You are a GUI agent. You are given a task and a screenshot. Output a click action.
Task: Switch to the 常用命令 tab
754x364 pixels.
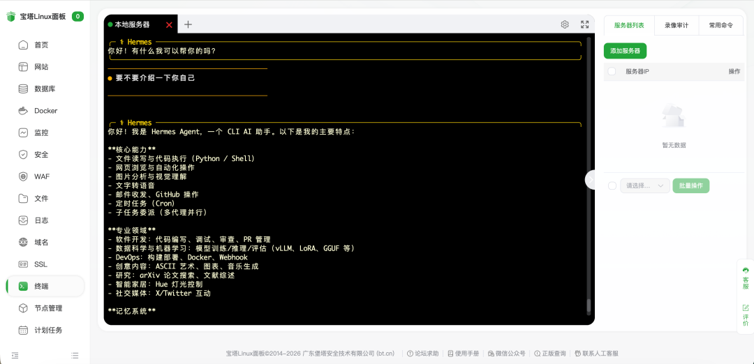[x=720, y=26]
